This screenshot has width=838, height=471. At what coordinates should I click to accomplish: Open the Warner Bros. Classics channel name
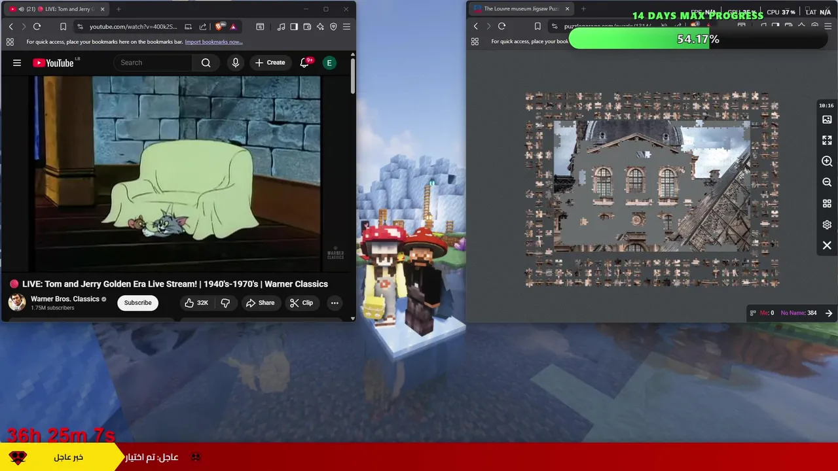point(65,299)
